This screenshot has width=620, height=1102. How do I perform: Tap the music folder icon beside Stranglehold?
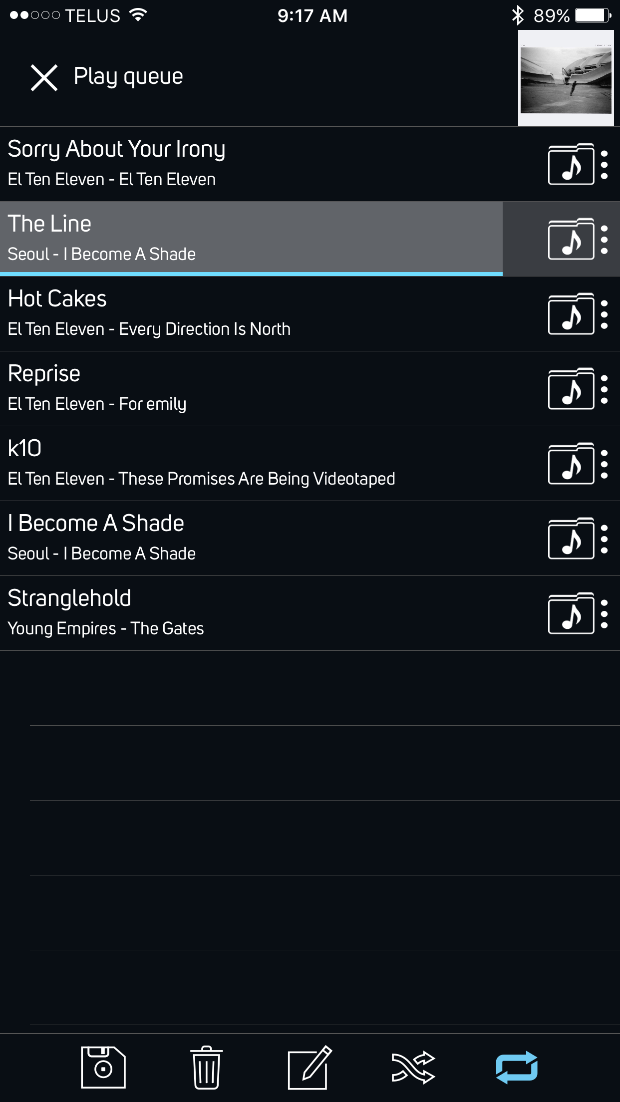[571, 613]
